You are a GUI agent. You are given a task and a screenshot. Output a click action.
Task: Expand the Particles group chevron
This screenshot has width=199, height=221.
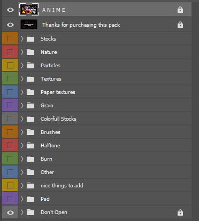22,65
